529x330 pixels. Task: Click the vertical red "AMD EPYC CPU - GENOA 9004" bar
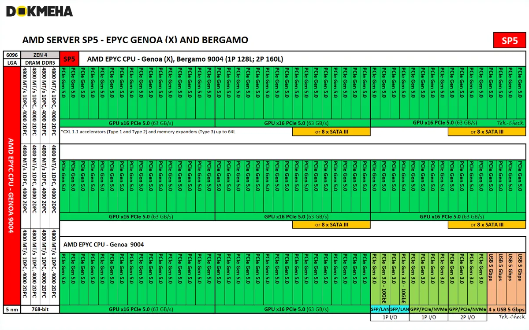click(11, 186)
